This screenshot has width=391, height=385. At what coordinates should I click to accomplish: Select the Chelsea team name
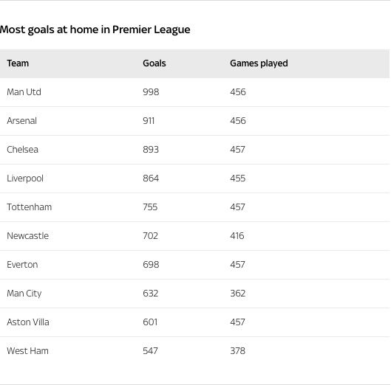point(22,150)
